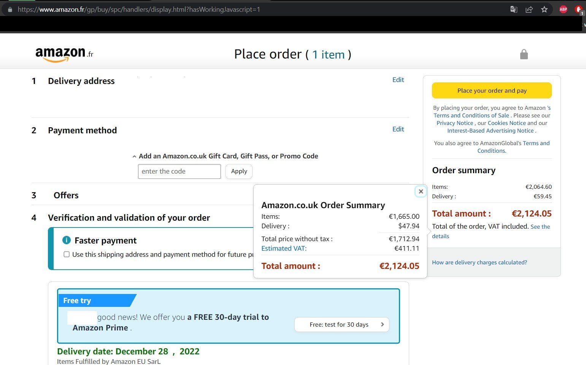This screenshot has height=365, width=586.
Task: Click the 'Order summary' heading in the sidebar
Action: click(464, 170)
